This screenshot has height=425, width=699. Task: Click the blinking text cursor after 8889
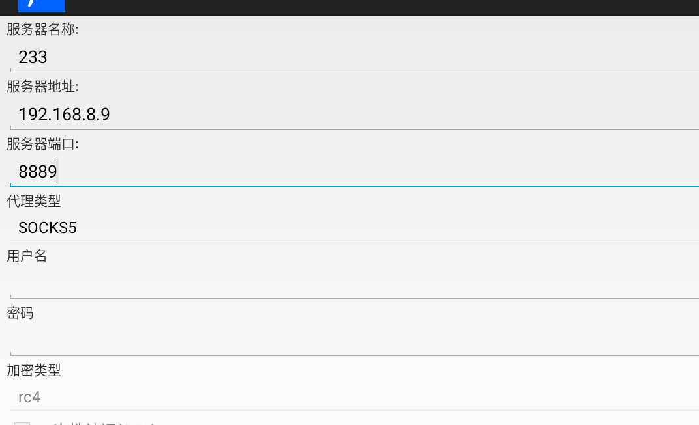click(x=57, y=172)
